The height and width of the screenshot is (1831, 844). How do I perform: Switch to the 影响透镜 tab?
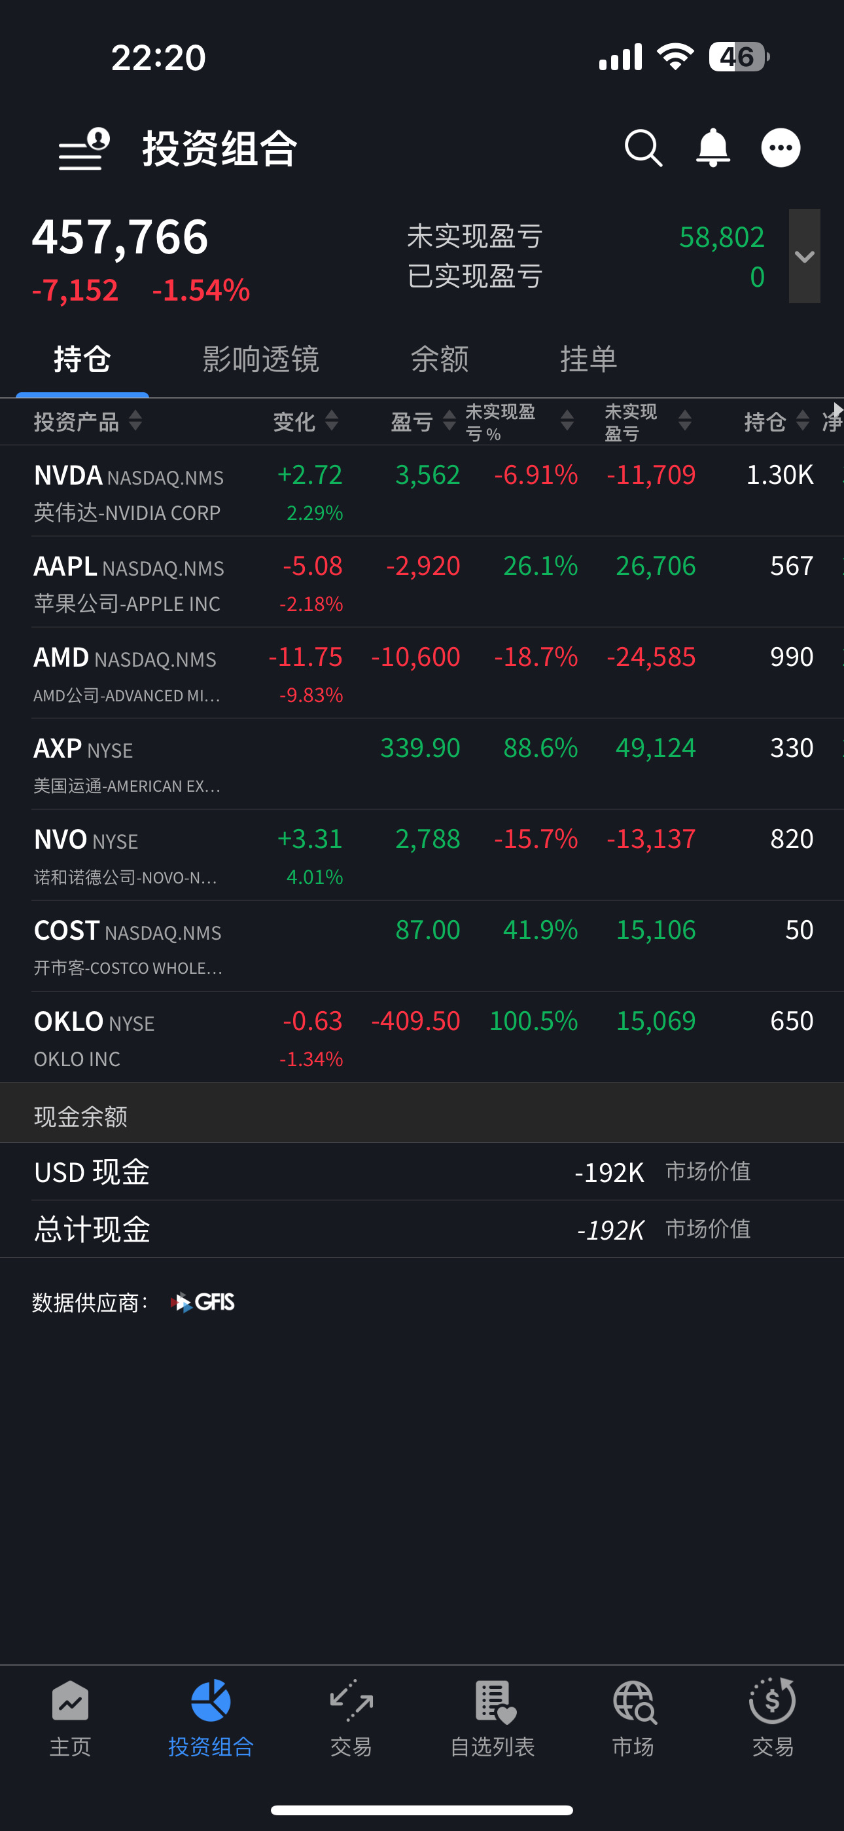pyautogui.click(x=261, y=359)
